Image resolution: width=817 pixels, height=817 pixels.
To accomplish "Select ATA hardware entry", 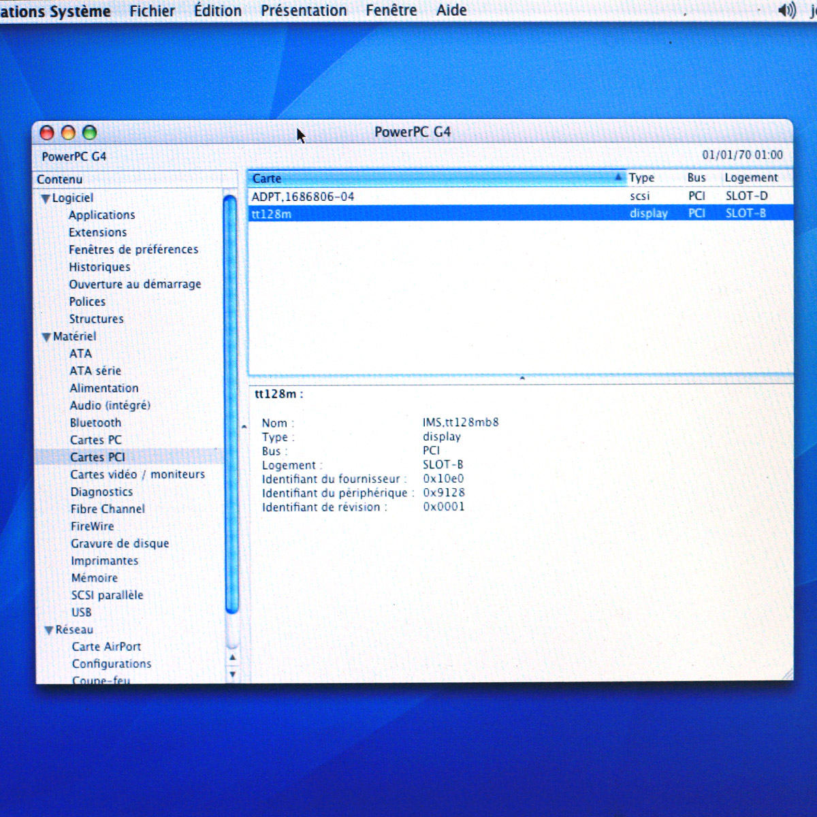I will (x=80, y=353).
